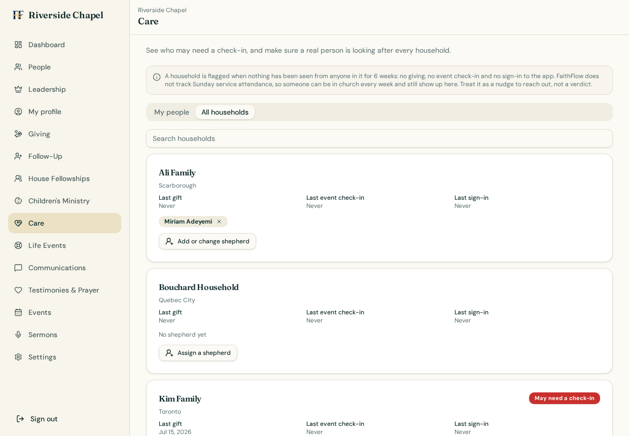629x436 pixels.
Task: Go to Communications
Action: click(x=64, y=268)
